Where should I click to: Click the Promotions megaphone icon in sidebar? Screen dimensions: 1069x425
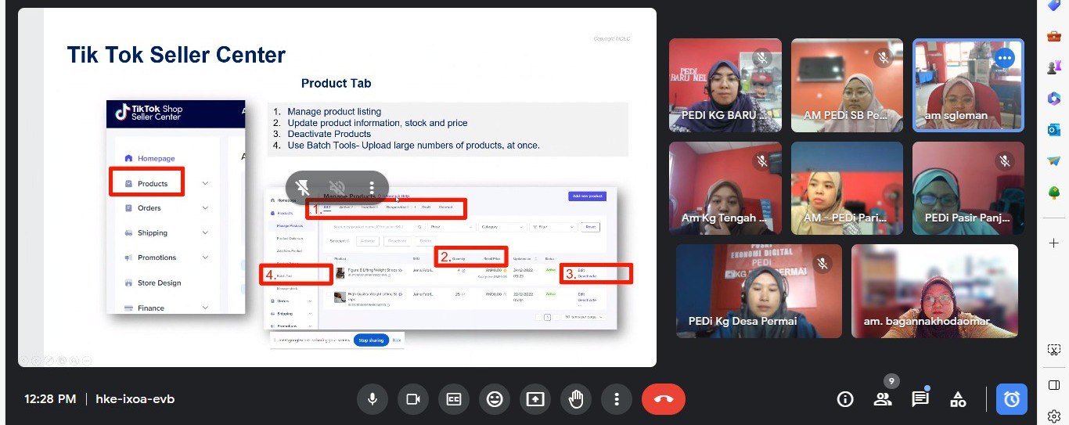point(129,258)
